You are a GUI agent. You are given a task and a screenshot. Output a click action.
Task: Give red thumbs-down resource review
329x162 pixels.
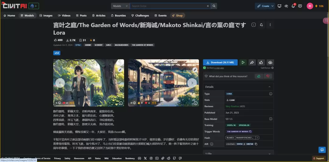tap(268, 76)
